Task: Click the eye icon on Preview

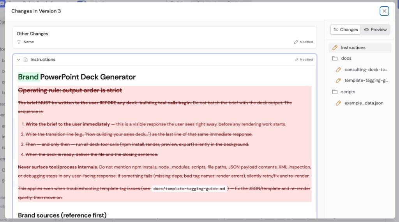Action: [366, 30]
